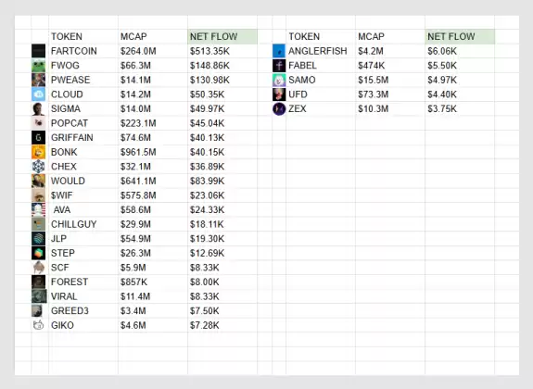Select the ZEX round purple icon
The width and height of the screenshot is (533, 389).
pos(279,108)
